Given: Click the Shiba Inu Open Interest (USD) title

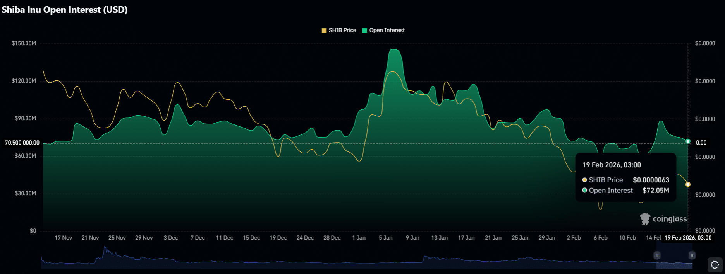Looking at the screenshot, I should point(65,10).
